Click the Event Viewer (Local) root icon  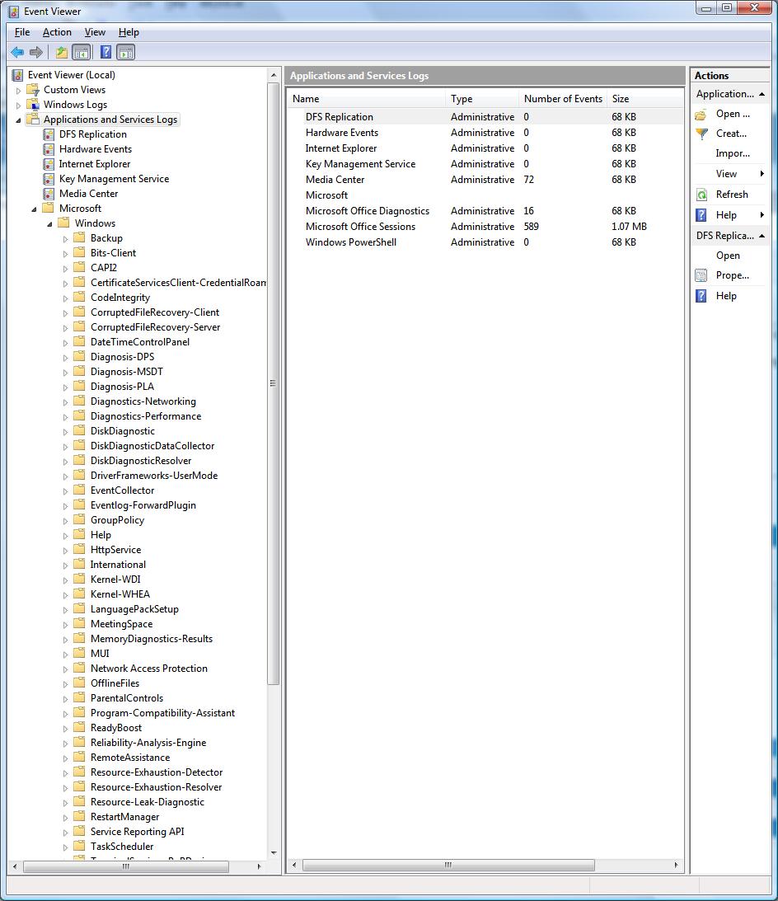pyautogui.click(x=18, y=75)
